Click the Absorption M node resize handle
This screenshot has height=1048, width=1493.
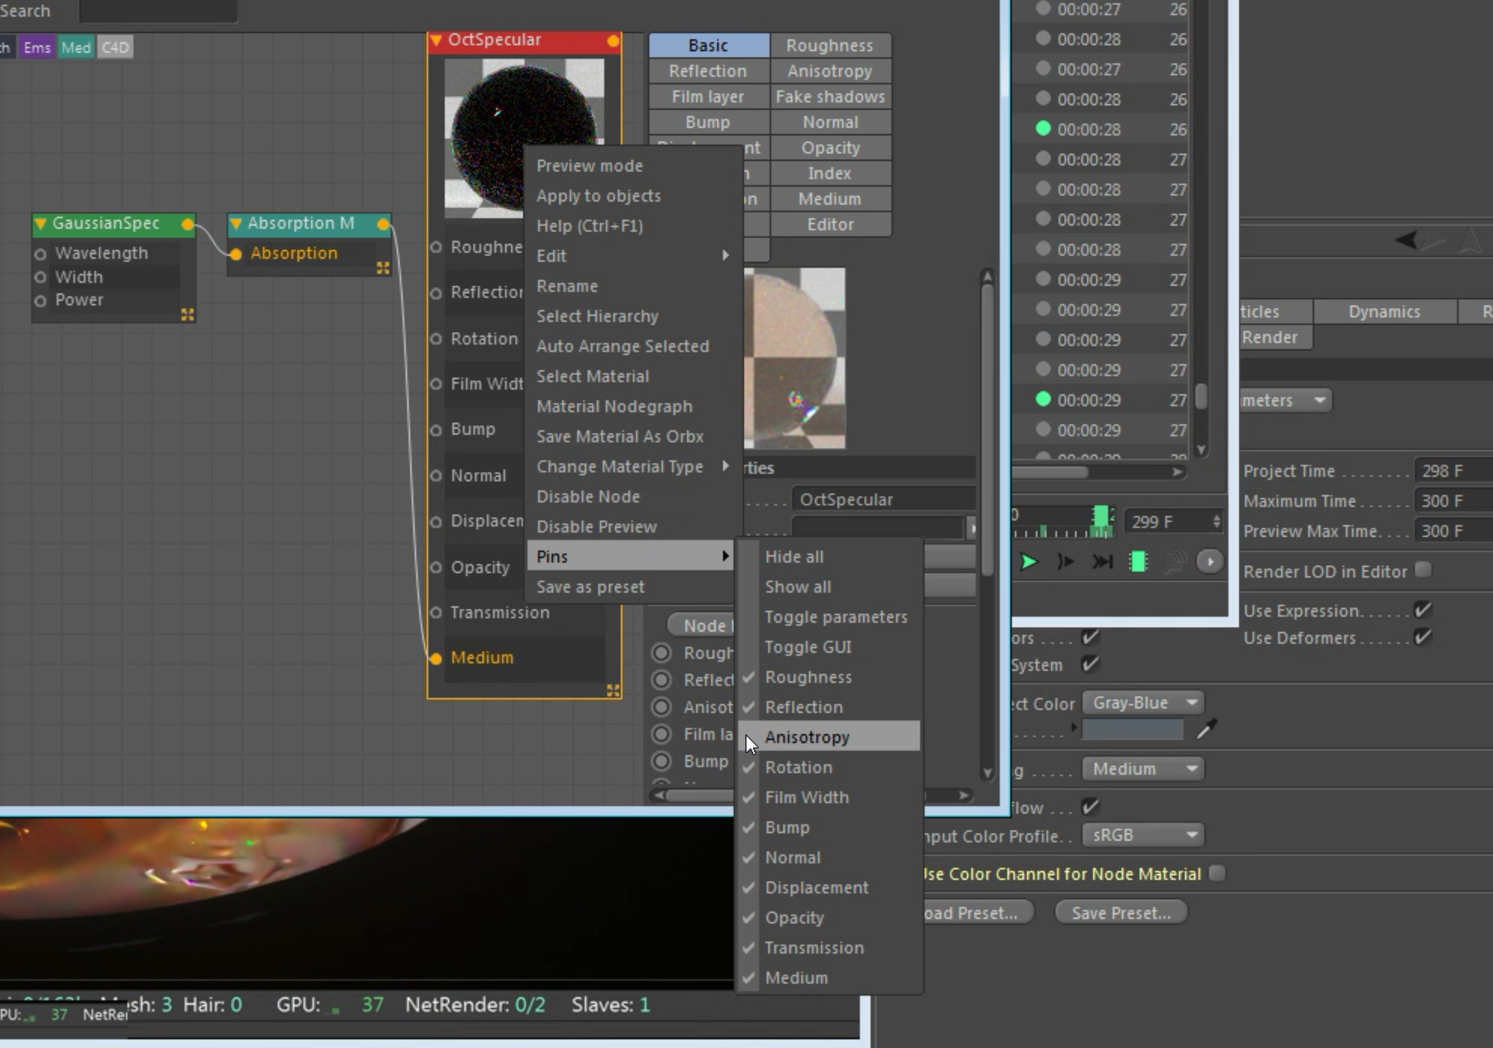[x=383, y=268]
